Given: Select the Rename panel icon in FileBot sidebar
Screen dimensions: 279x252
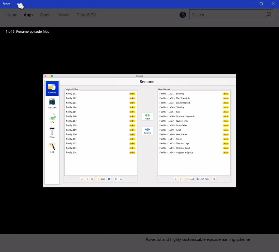Looking at the screenshot, I should point(52,88).
